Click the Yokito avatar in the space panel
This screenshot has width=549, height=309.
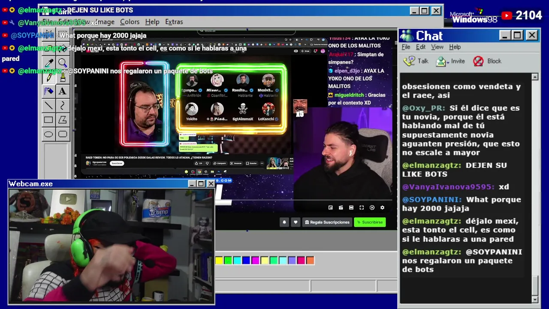192,109
